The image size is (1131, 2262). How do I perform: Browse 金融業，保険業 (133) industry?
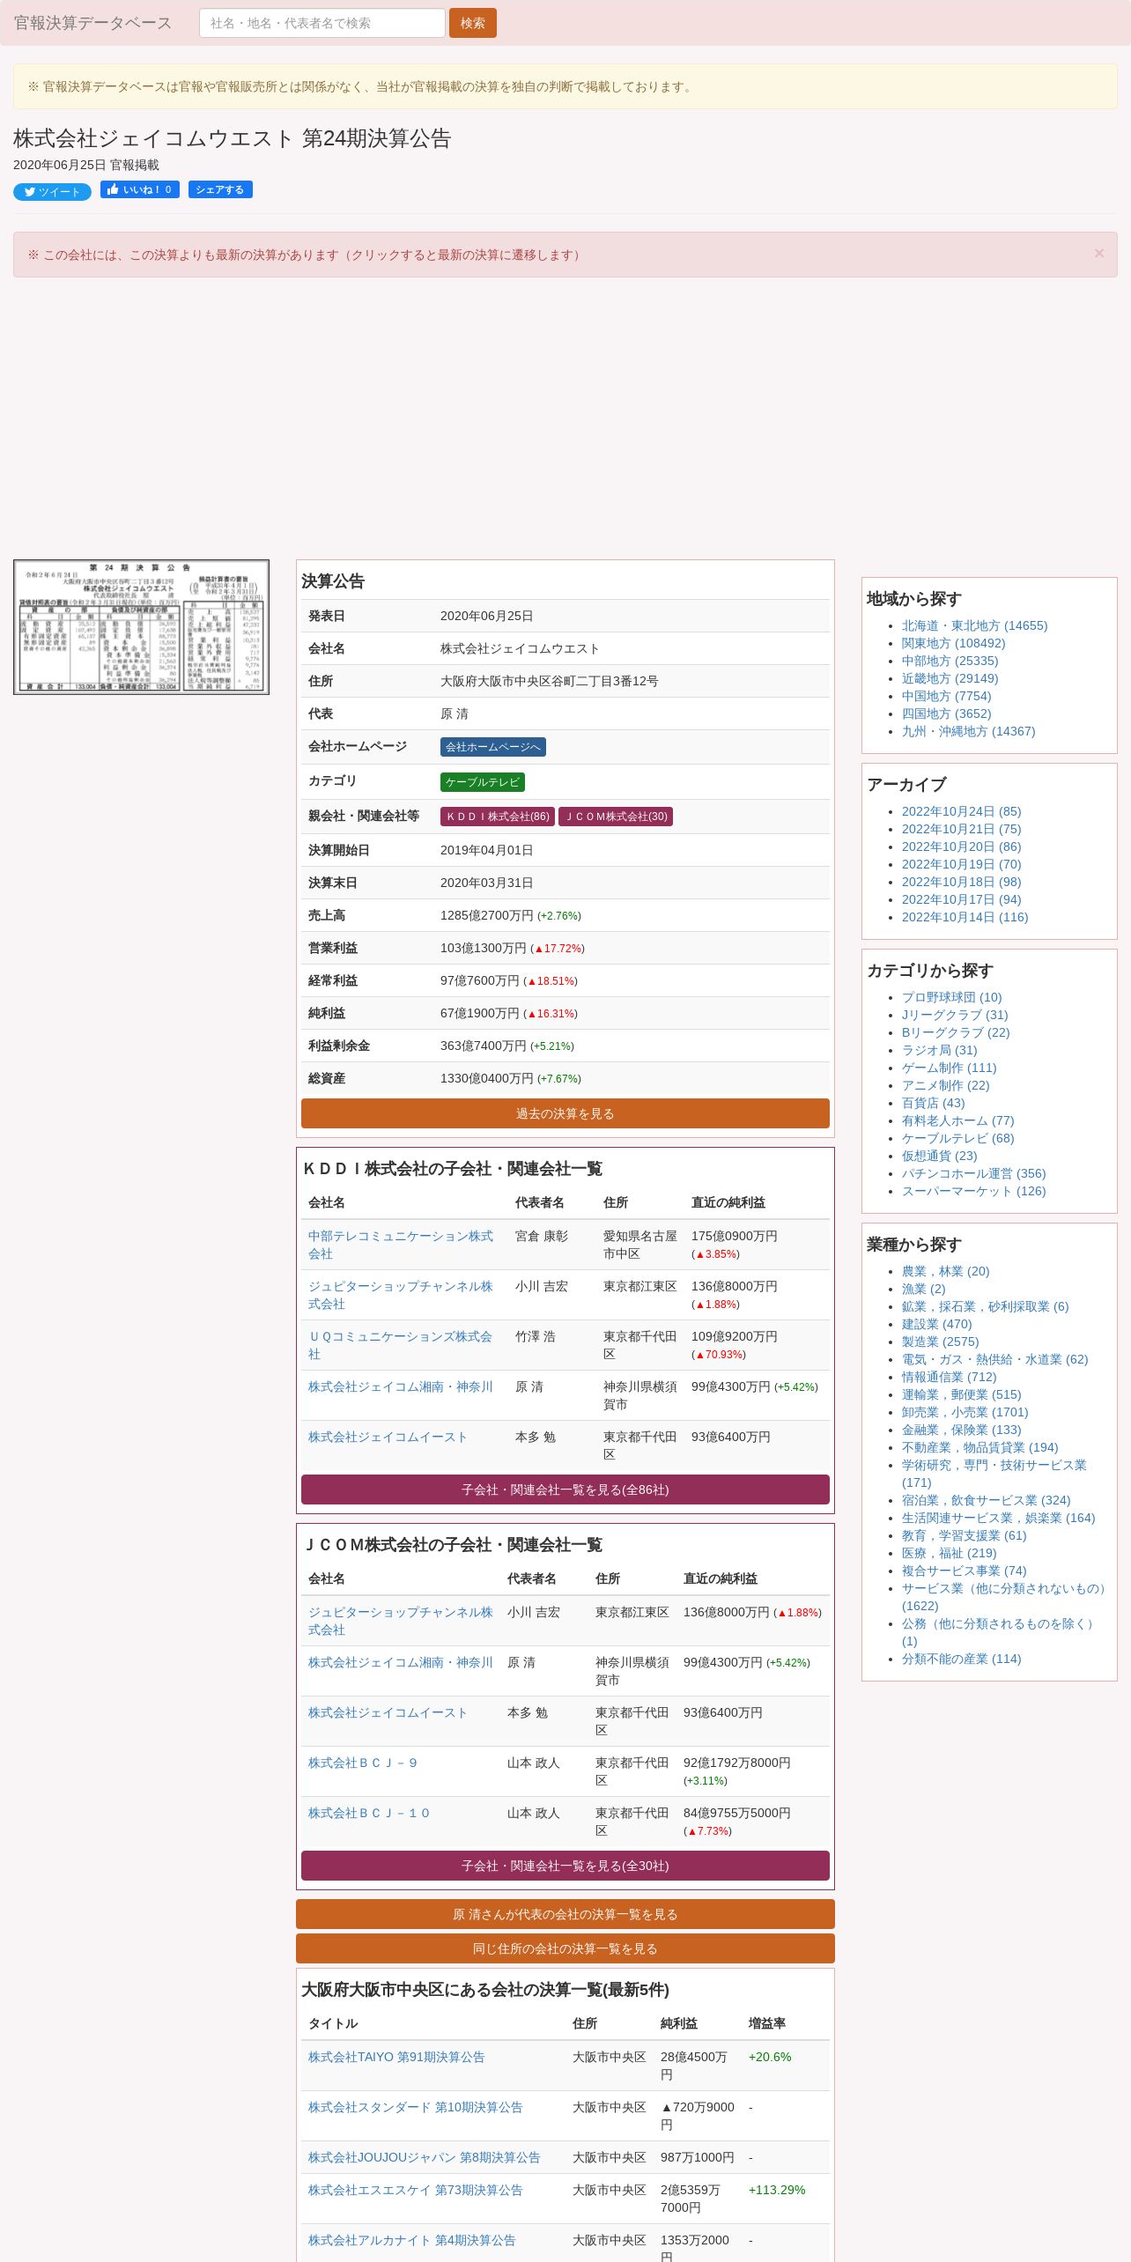(962, 1430)
